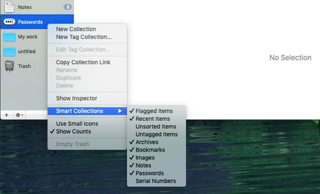Click the Passwords key field icon
The image size is (320, 194).
pos(9,22)
